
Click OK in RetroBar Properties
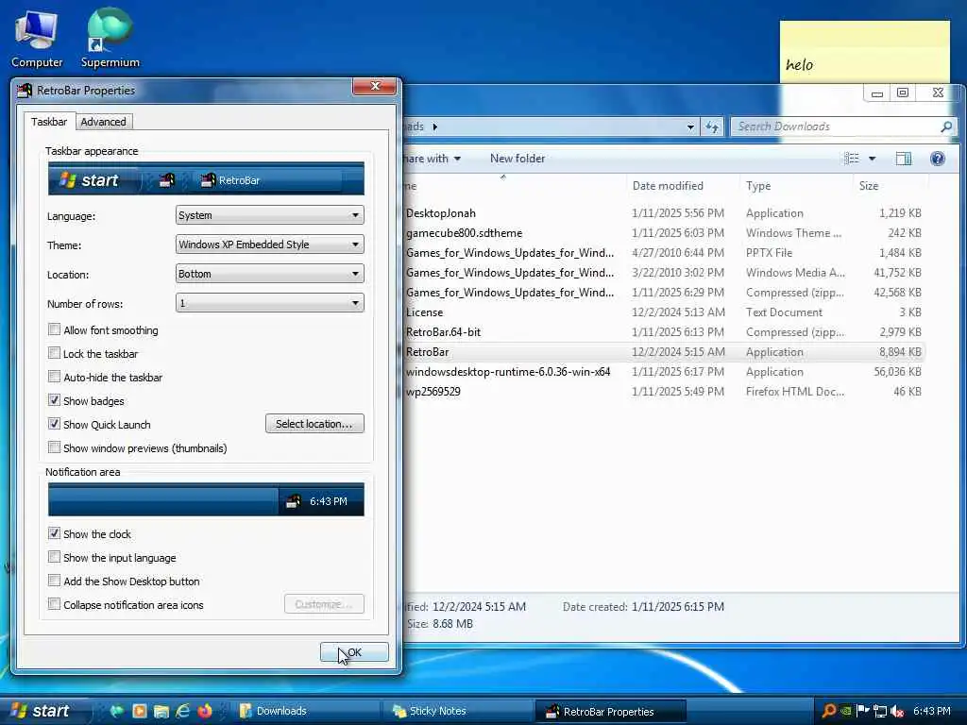click(354, 652)
